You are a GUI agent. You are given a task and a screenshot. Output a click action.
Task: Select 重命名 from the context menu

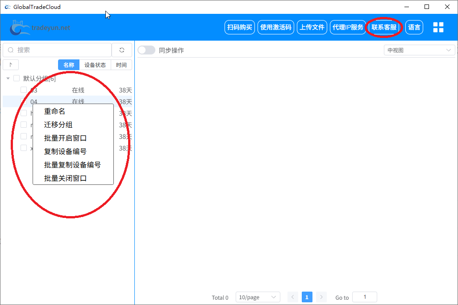[55, 111]
